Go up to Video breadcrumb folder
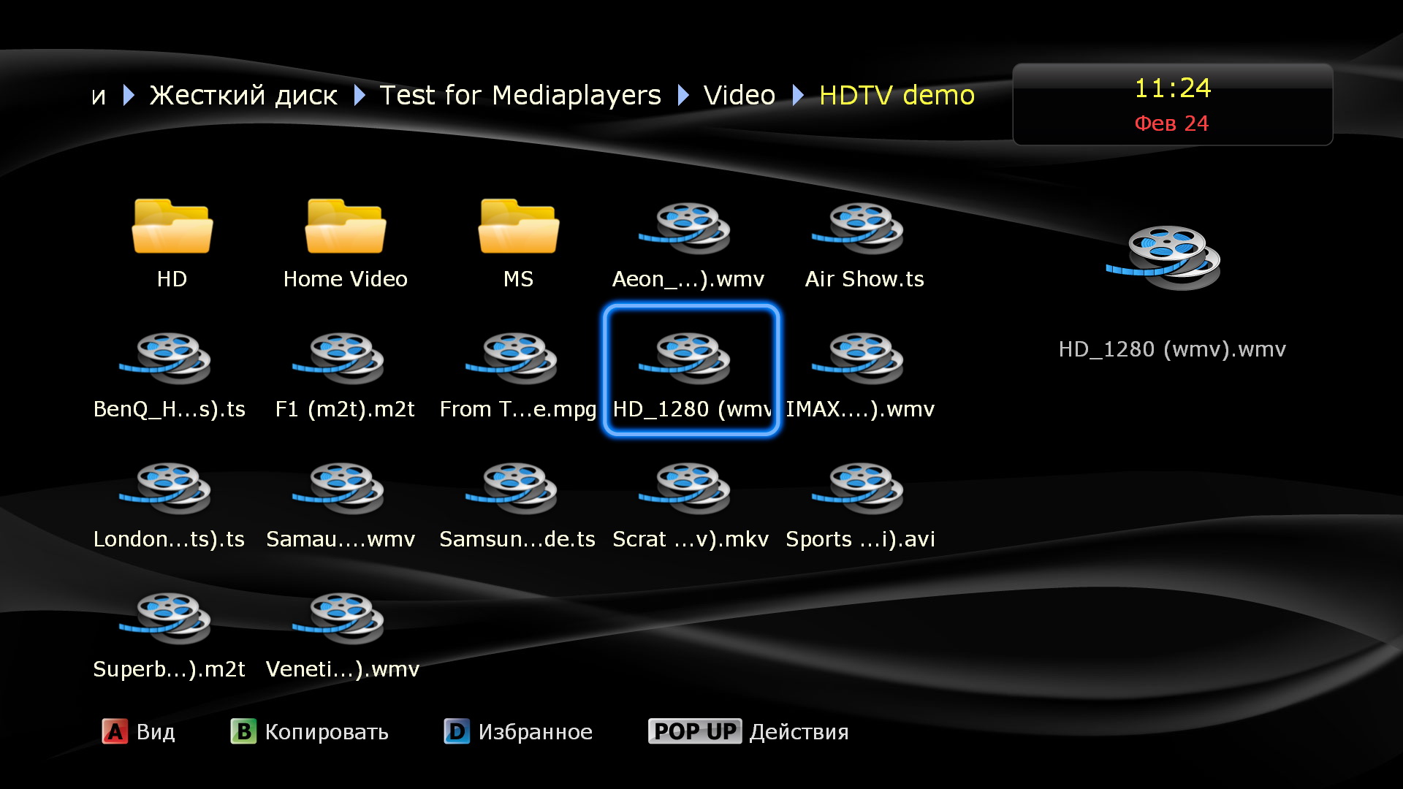Image resolution: width=1403 pixels, height=789 pixels. [739, 95]
